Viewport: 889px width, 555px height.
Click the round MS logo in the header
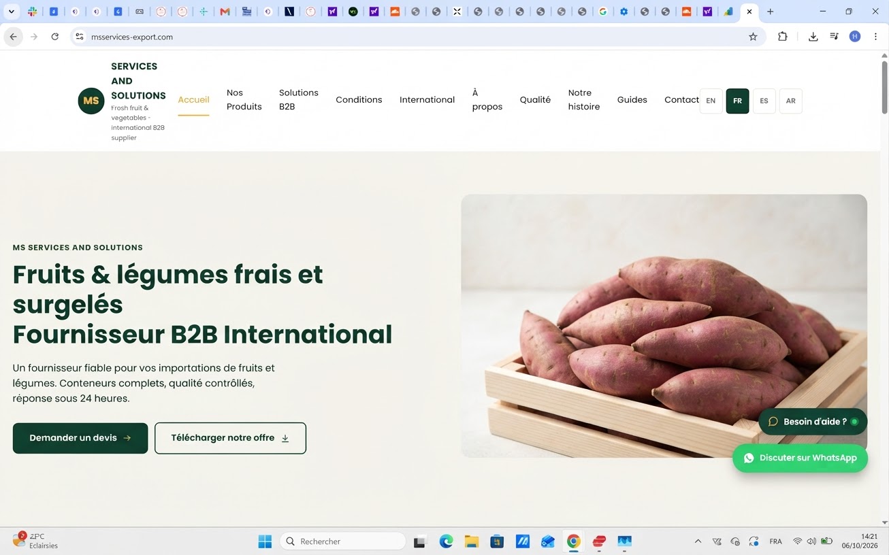click(91, 101)
